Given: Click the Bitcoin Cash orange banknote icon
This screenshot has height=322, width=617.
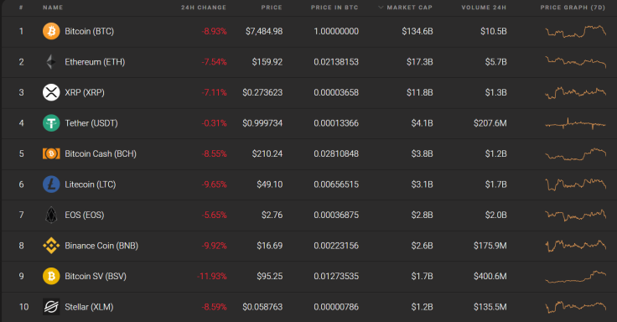Looking at the screenshot, I should 51,153.
